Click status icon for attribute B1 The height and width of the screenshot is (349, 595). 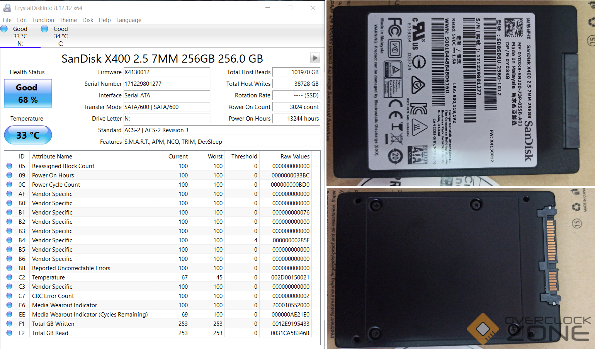click(9, 212)
